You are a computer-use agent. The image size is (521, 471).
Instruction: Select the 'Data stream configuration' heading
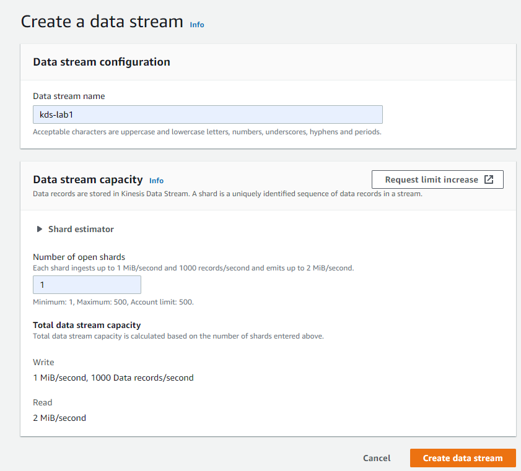[x=102, y=62]
